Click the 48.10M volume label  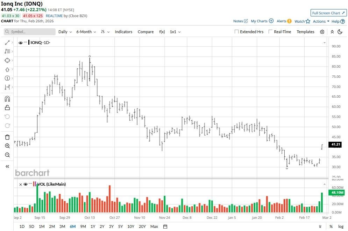coord(337,193)
